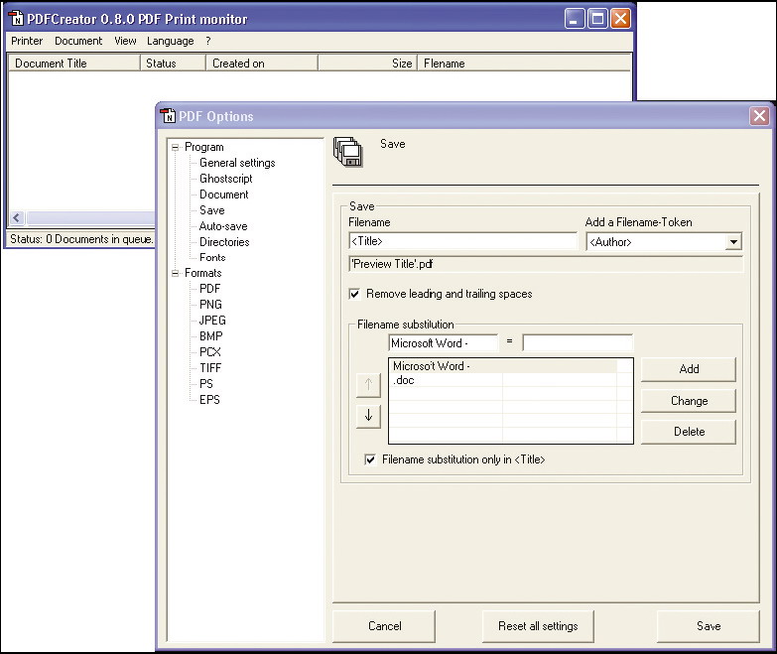
Task: Move substitution entry down with arrow button
Action: click(368, 416)
